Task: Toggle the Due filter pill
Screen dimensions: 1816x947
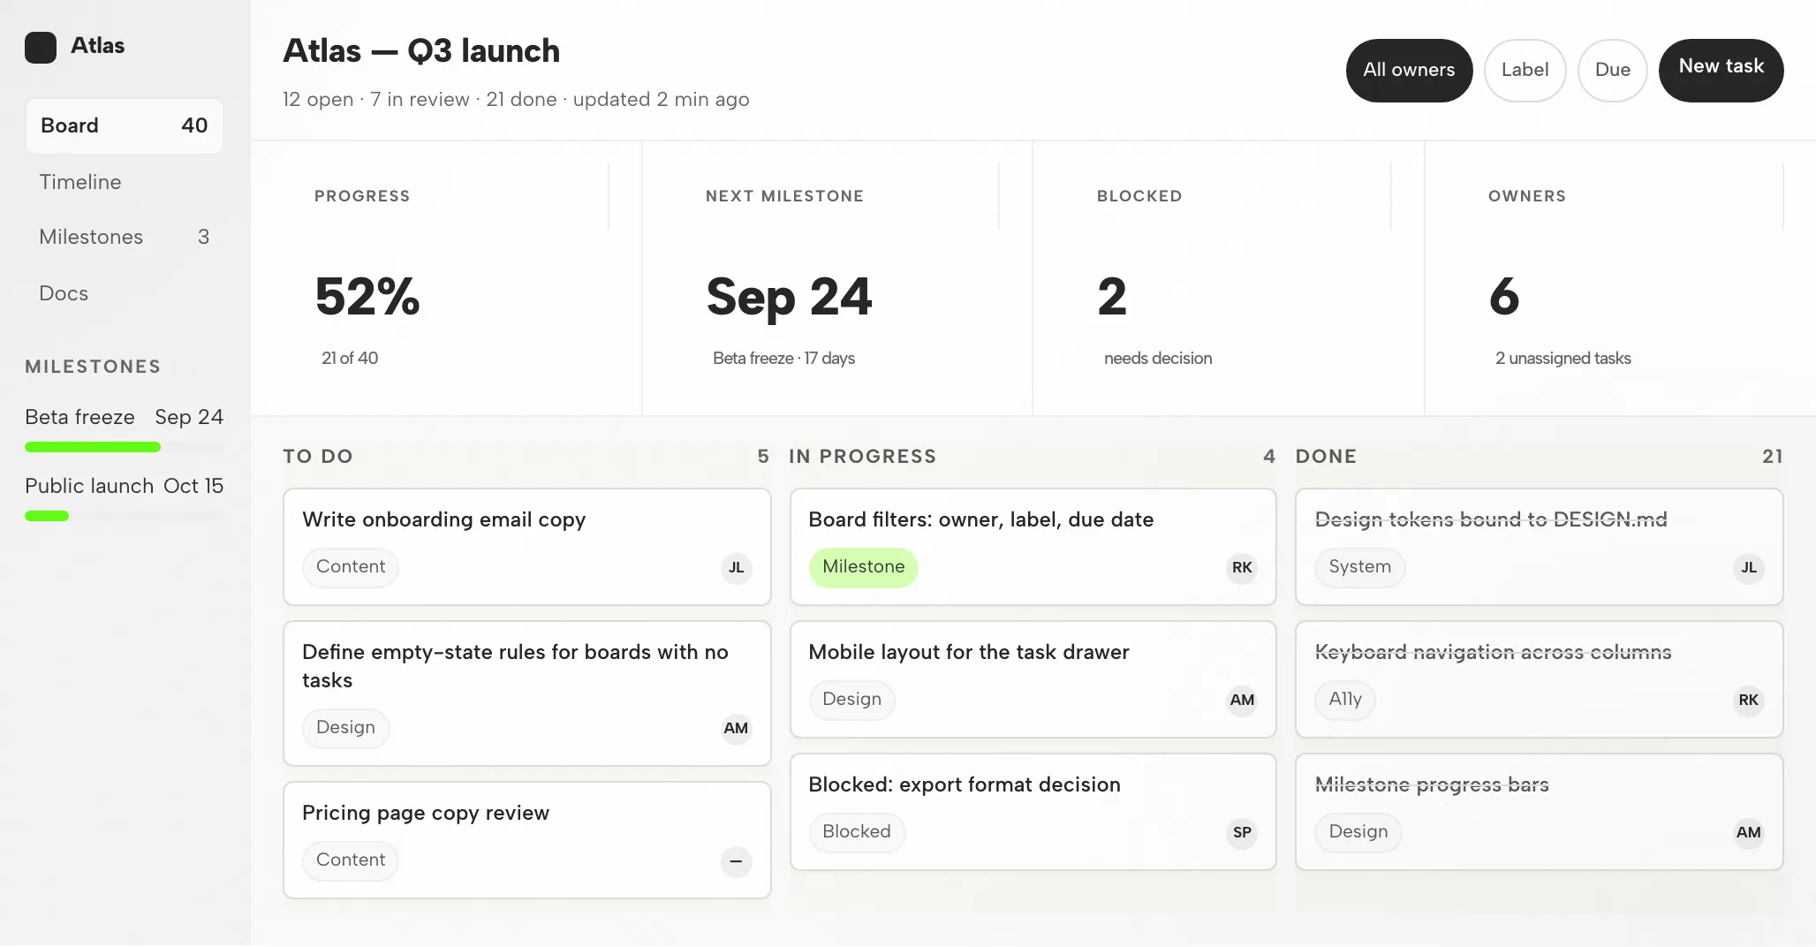Action: [1612, 71]
